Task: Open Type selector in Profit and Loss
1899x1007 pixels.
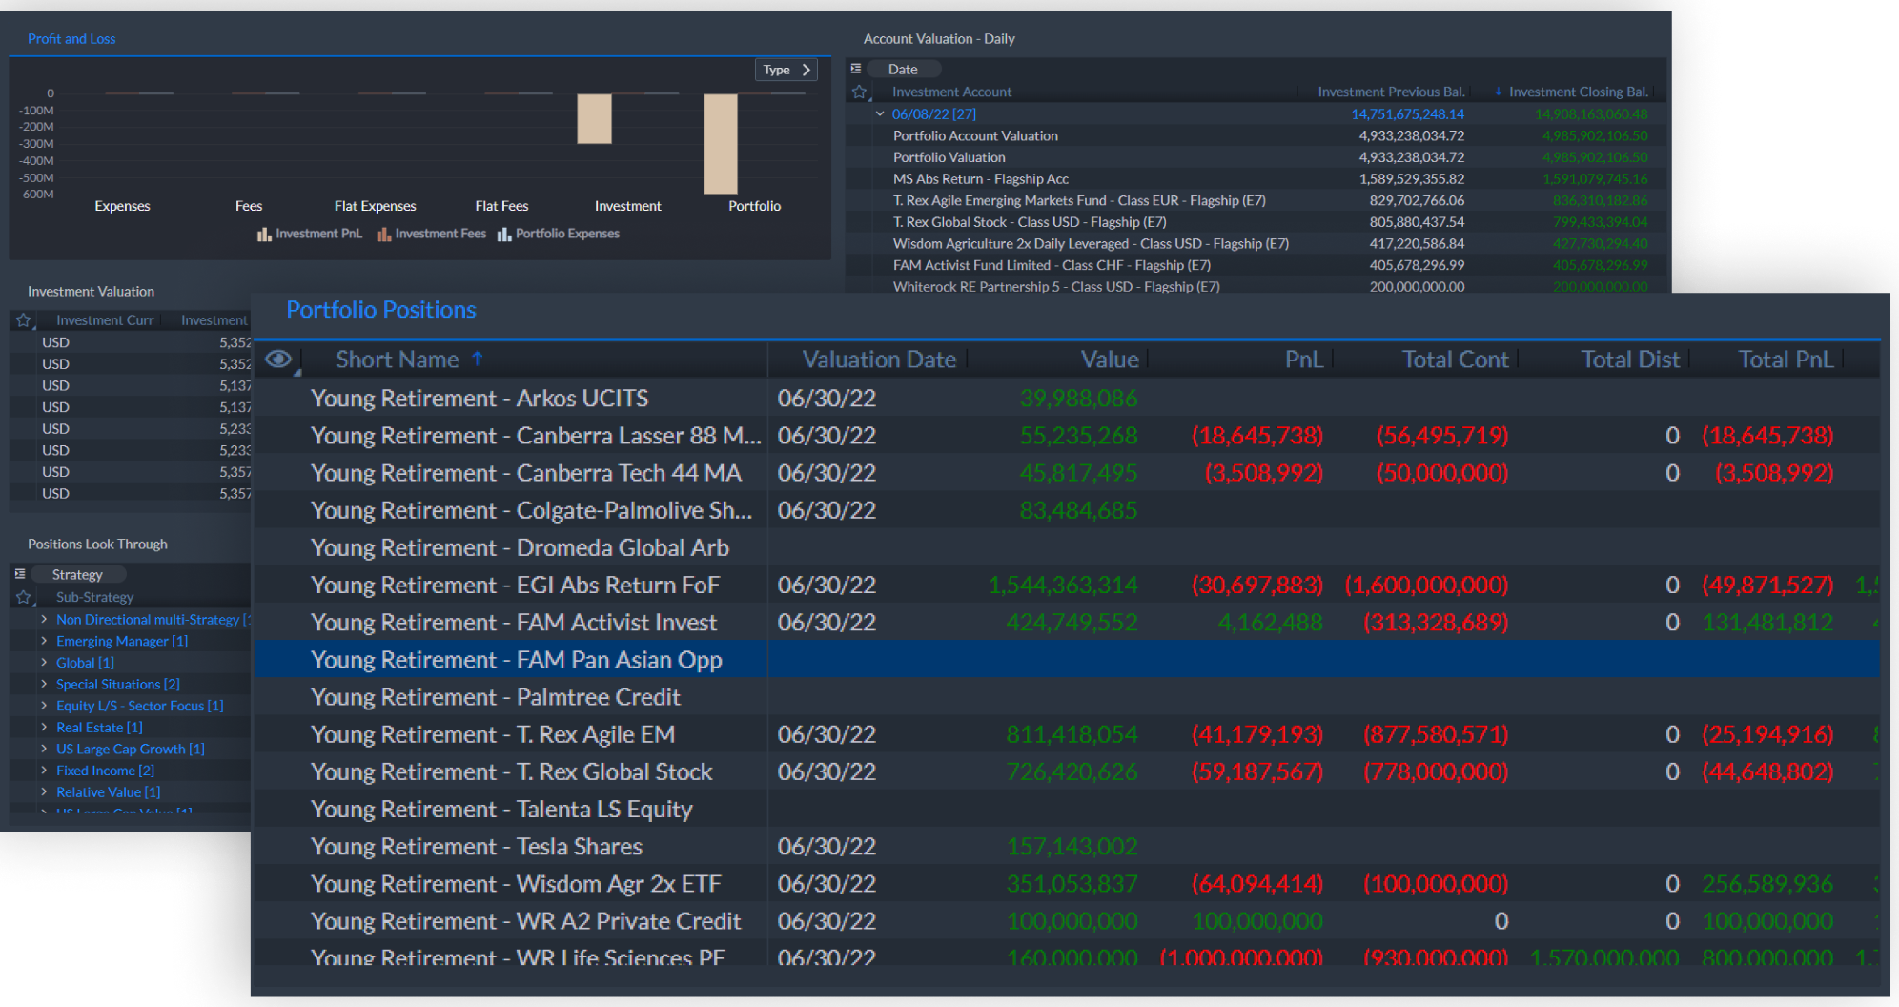Action: click(x=786, y=70)
